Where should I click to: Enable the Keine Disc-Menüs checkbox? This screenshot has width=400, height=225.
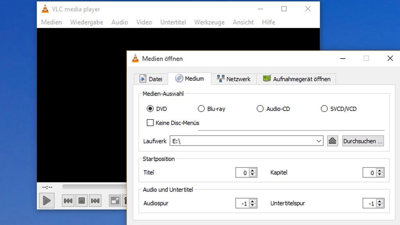click(150, 123)
